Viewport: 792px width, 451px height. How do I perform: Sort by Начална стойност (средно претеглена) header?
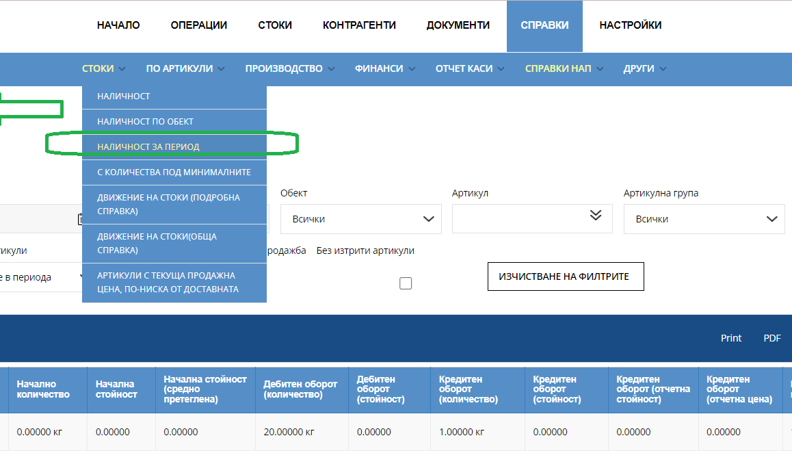(x=206, y=389)
